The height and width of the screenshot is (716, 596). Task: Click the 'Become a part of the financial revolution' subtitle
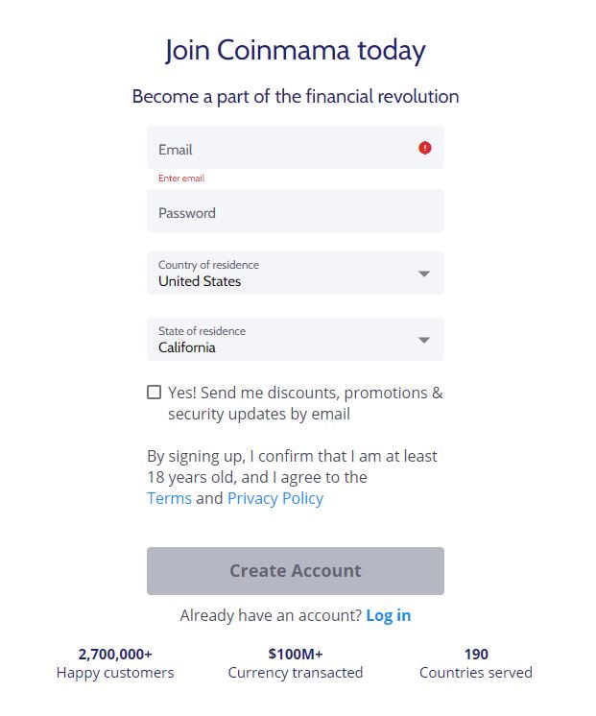tap(295, 96)
